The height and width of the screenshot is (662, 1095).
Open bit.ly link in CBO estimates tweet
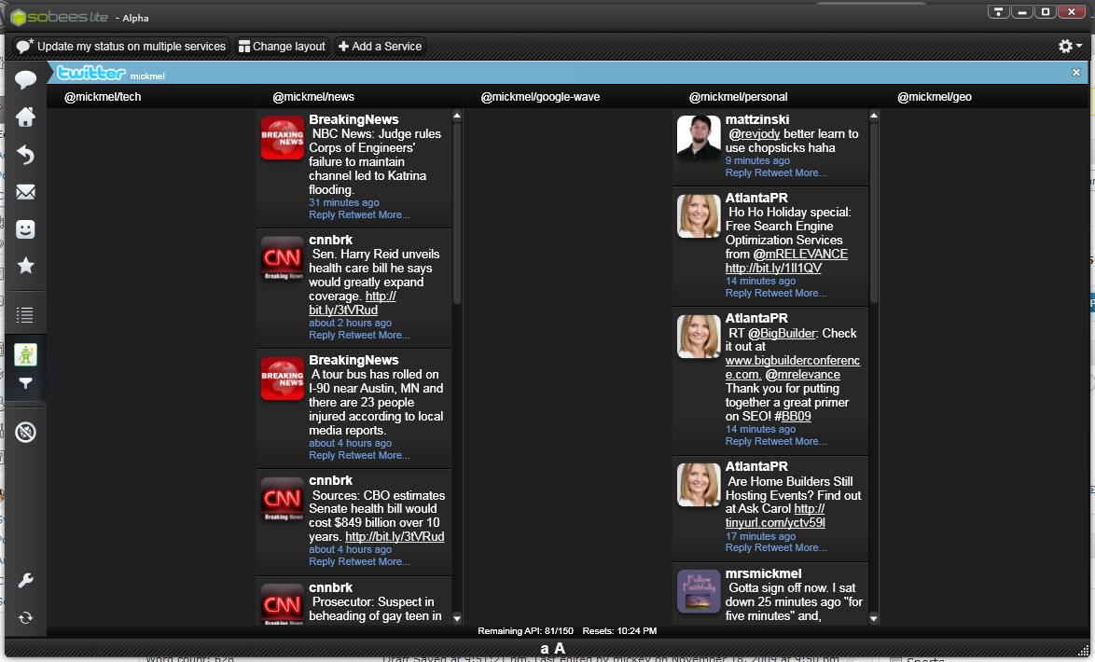click(x=395, y=537)
